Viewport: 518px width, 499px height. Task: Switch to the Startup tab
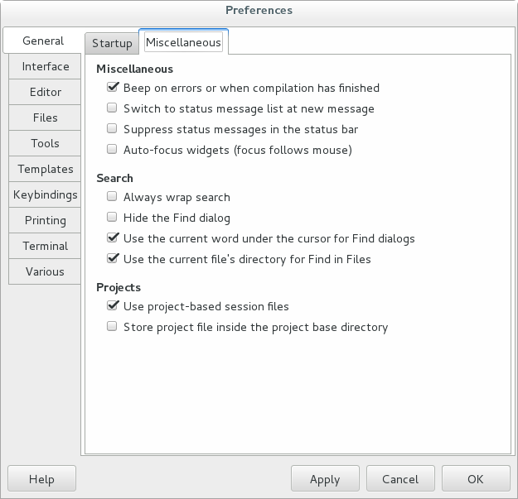coord(112,43)
